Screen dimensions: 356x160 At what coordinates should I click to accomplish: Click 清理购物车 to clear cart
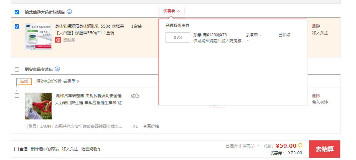click(x=91, y=149)
